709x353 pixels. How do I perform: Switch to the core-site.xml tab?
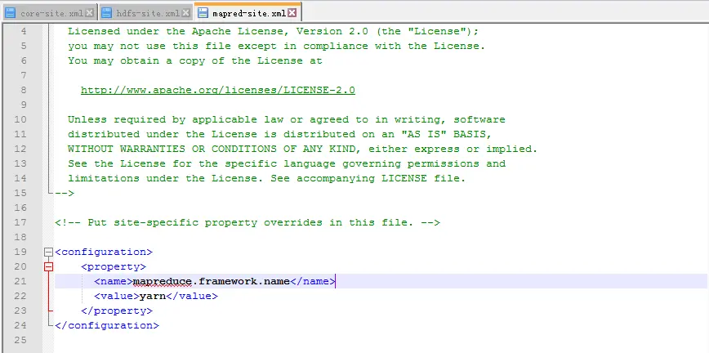pyautogui.click(x=49, y=13)
